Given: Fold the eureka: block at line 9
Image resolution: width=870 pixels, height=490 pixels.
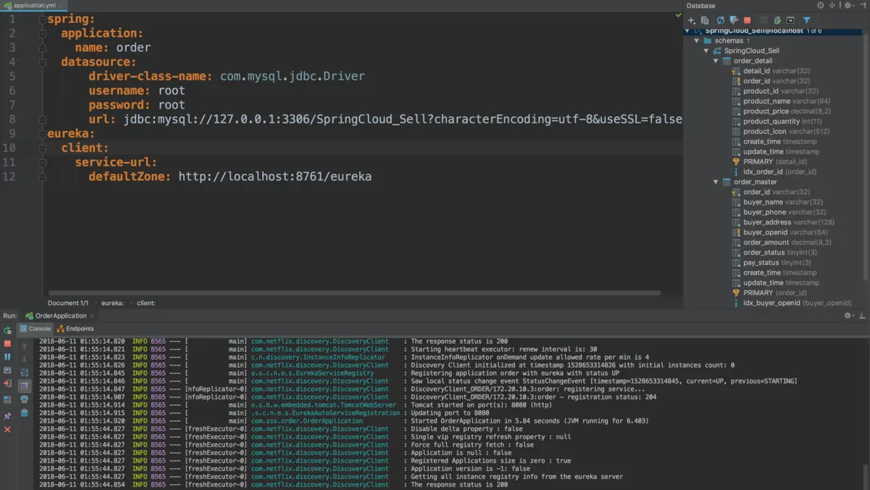Looking at the screenshot, I should click(x=43, y=134).
